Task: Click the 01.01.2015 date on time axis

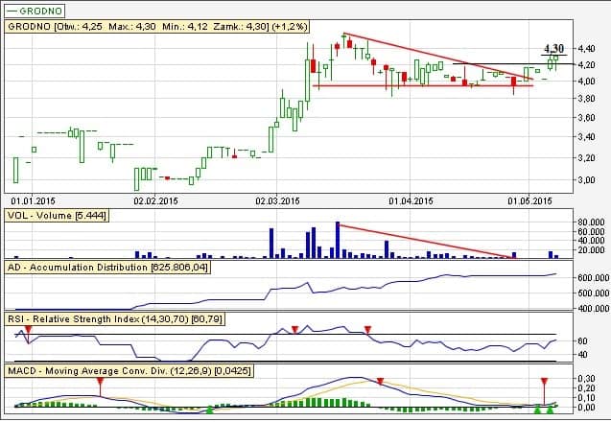Action: [34, 200]
